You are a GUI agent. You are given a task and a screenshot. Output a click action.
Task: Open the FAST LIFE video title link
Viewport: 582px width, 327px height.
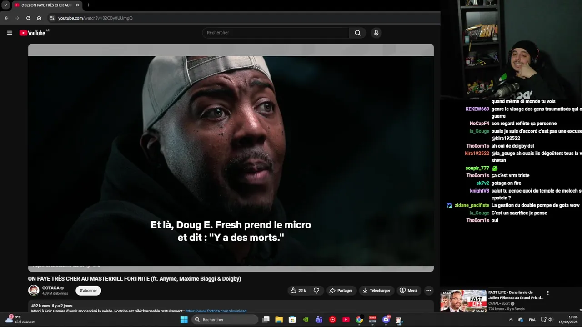(516, 295)
